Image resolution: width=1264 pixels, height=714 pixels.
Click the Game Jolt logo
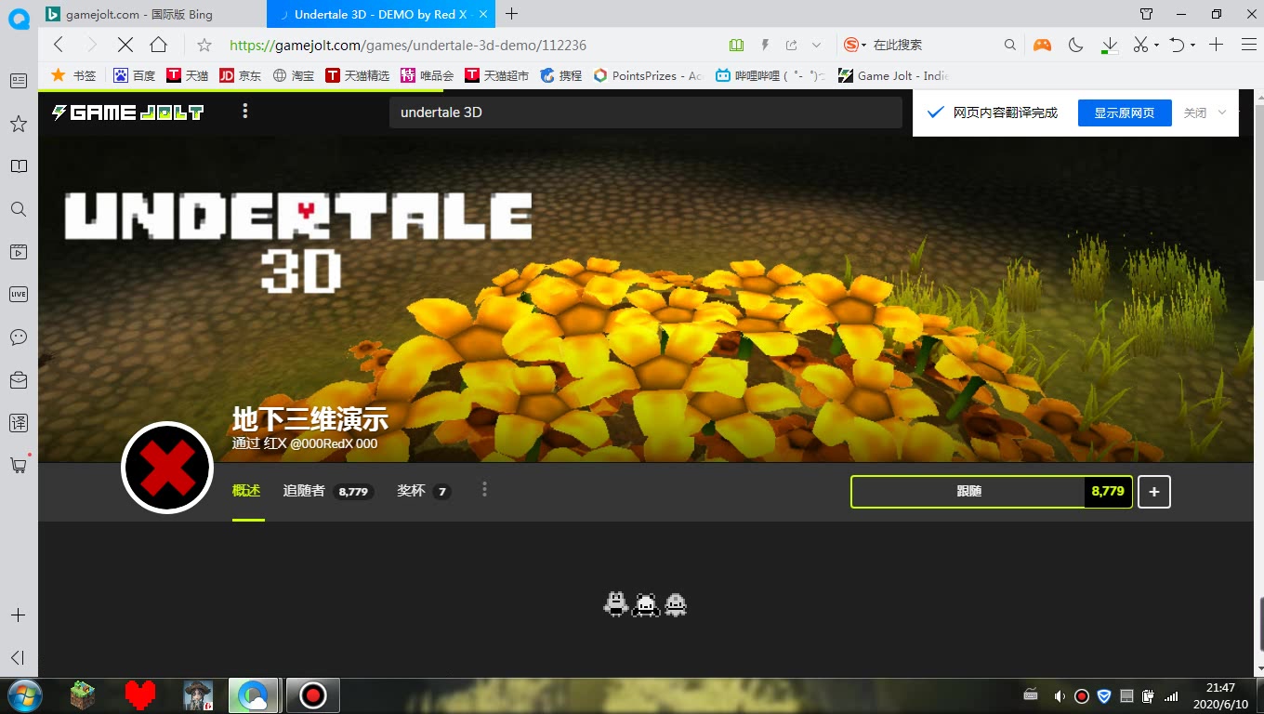tap(128, 112)
